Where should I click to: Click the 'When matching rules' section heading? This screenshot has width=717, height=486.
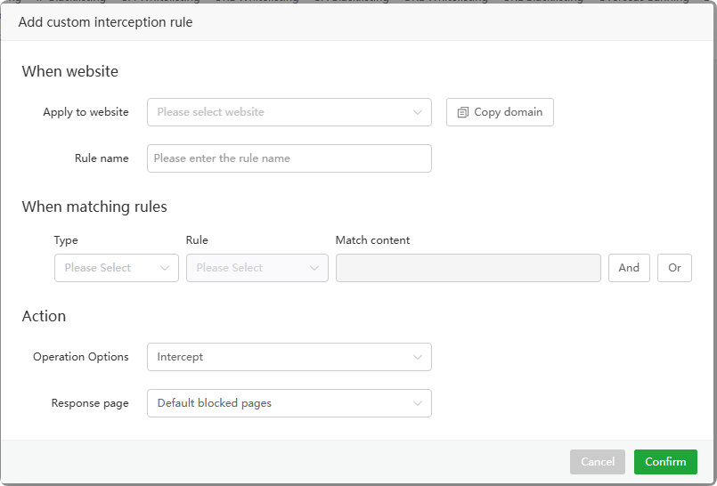click(x=94, y=207)
